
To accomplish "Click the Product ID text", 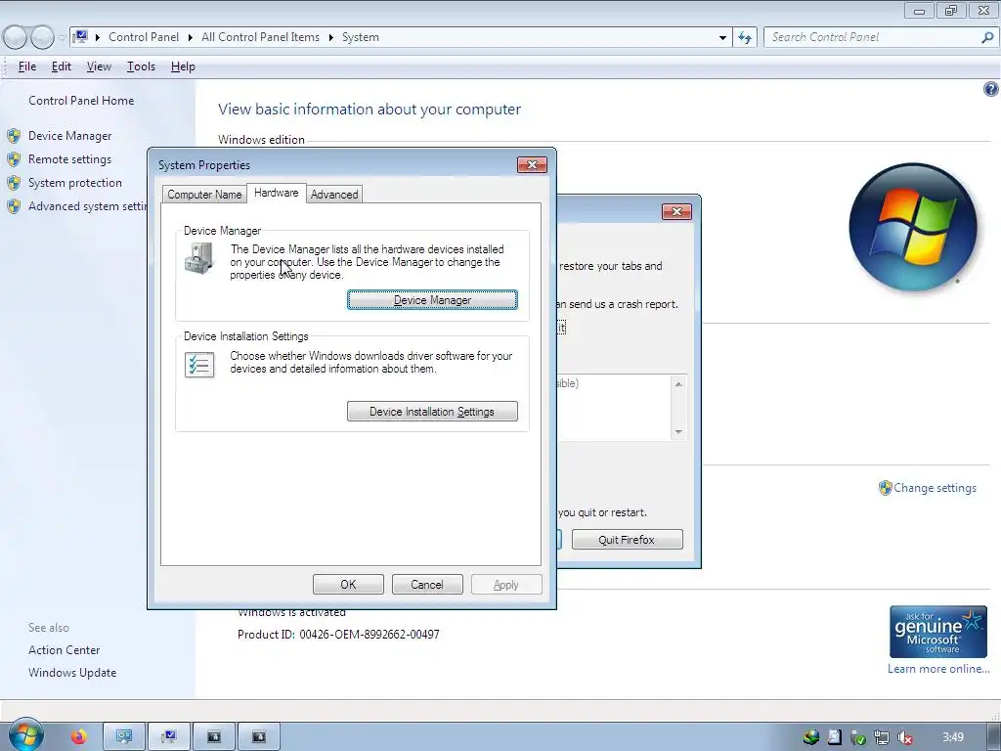I will click(x=338, y=634).
